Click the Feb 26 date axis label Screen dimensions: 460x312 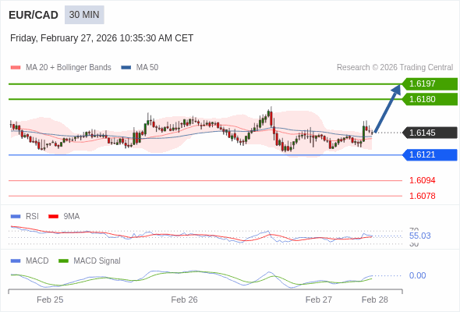click(x=184, y=300)
